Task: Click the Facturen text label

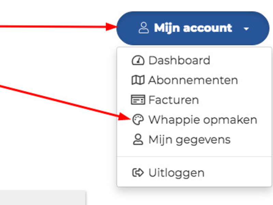Action: click(x=174, y=100)
